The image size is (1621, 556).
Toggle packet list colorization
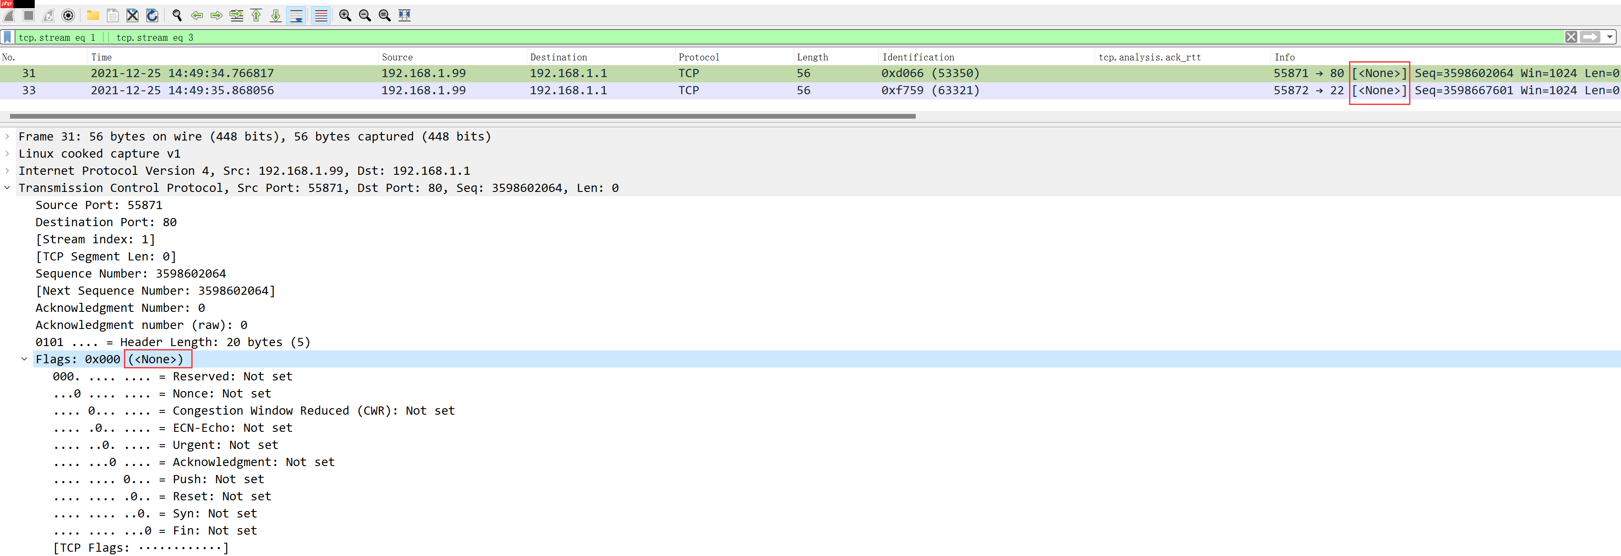(x=321, y=16)
